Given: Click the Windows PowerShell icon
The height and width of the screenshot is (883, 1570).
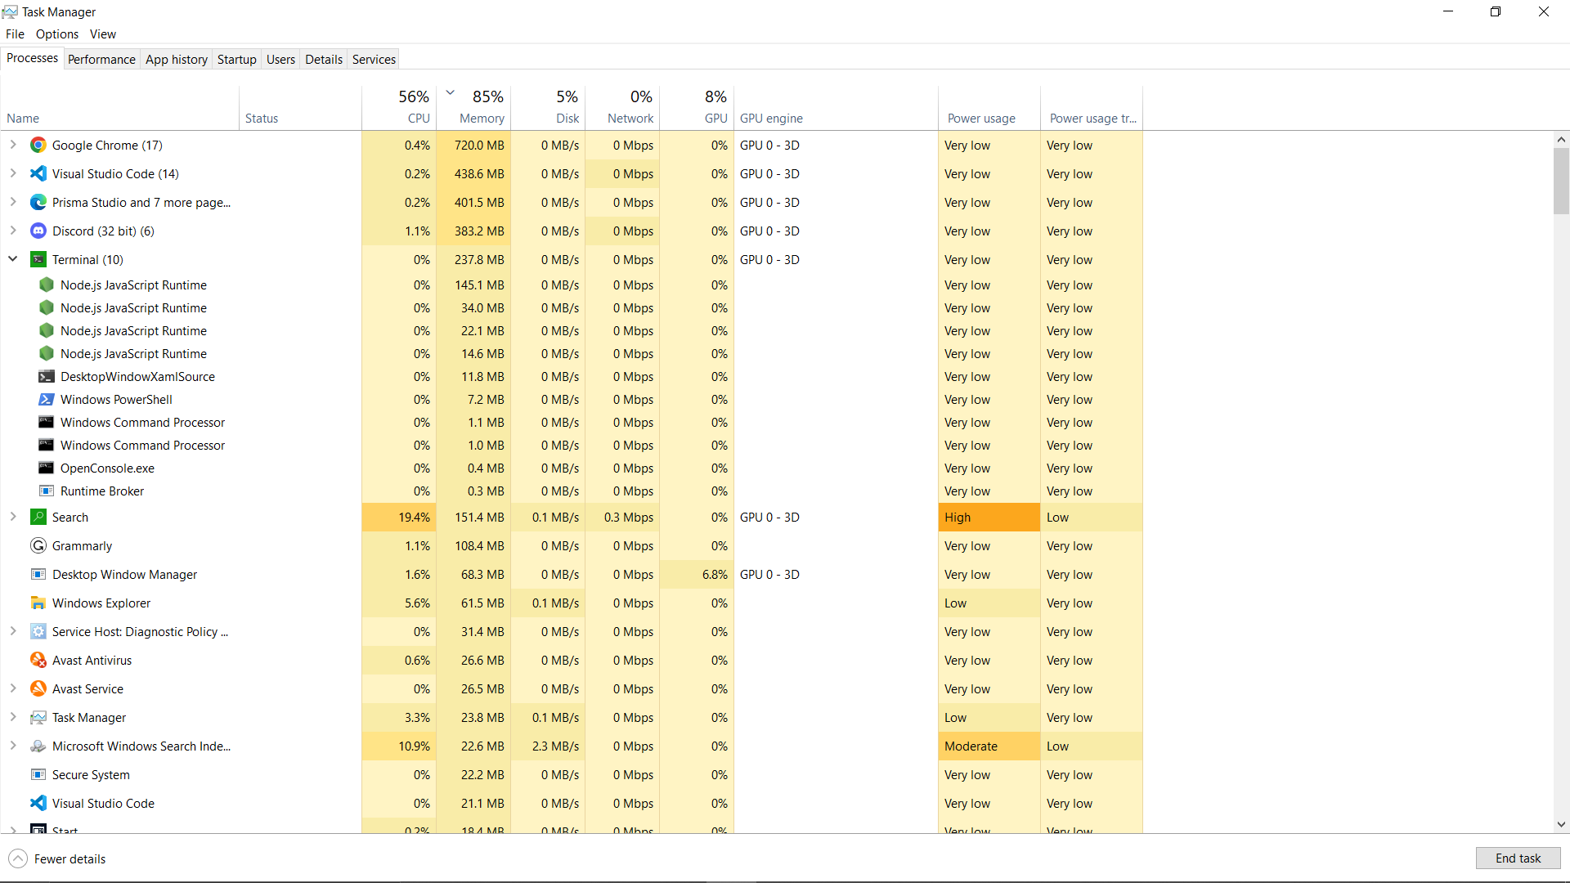Looking at the screenshot, I should pos(47,400).
